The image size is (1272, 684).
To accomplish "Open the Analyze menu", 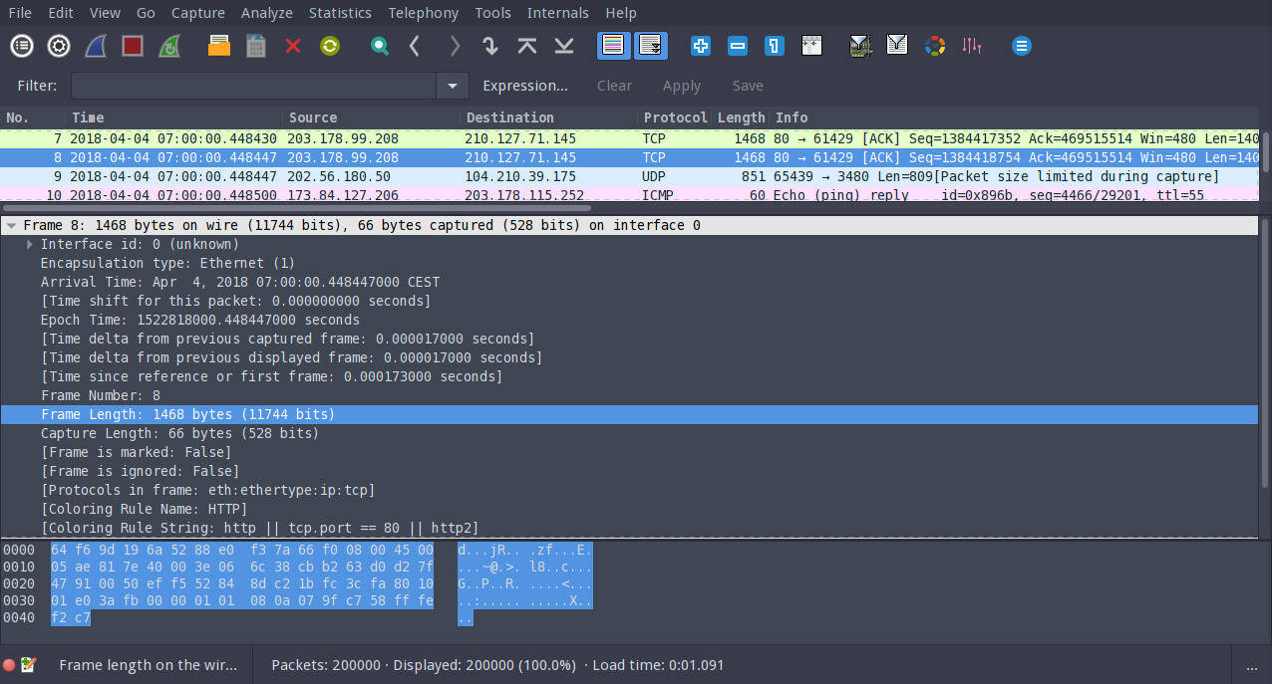I will pyautogui.click(x=267, y=13).
